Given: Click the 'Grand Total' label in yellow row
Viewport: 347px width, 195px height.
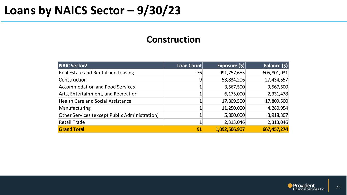Looking at the screenshot, I should (x=71, y=129).
